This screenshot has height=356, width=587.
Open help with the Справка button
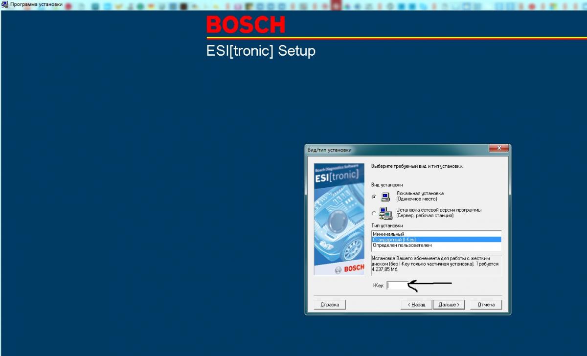click(x=330, y=305)
